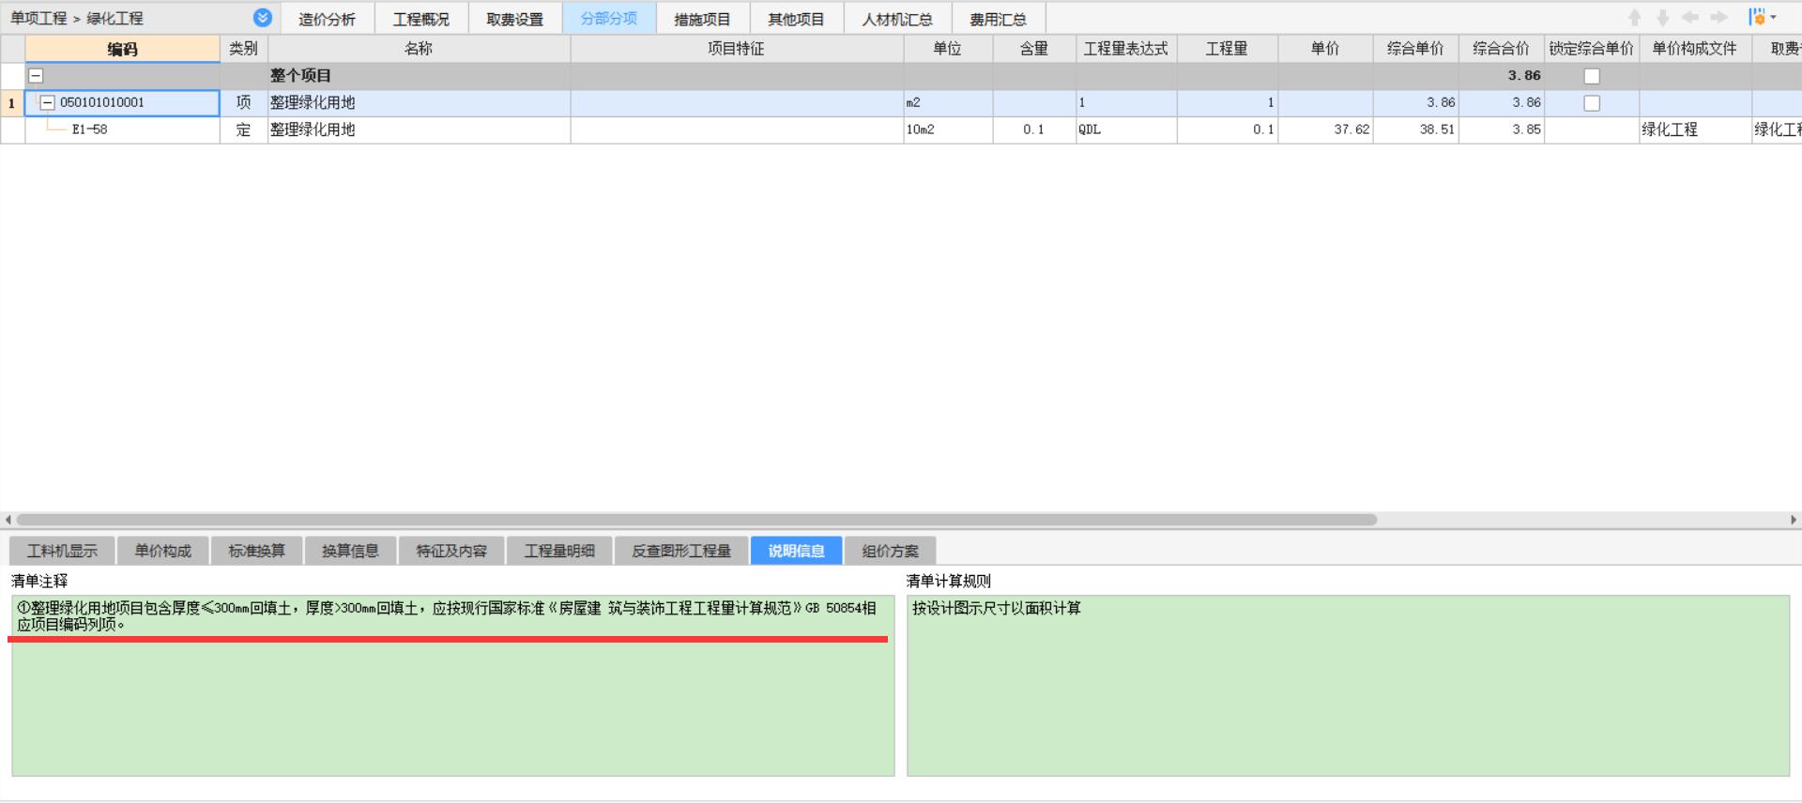Open 工程量明细 bottom tab

point(559,551)
